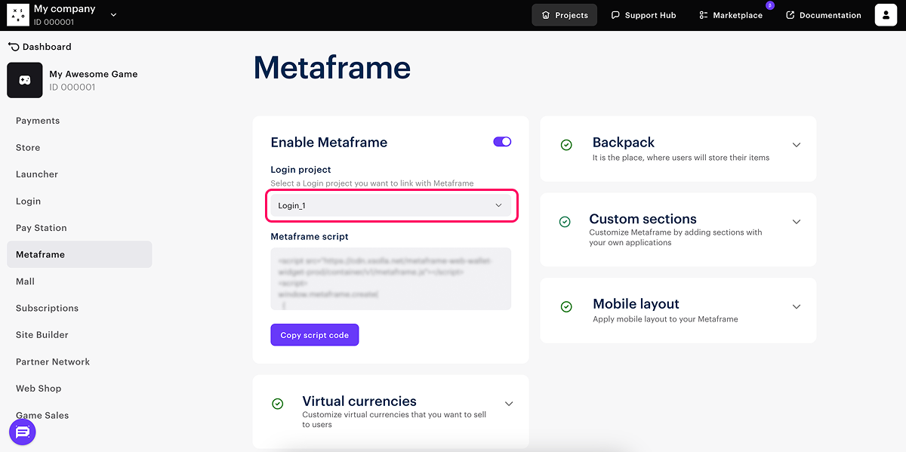Image resolution: width=906 pixels, height=452 pixels.
Task: Click the Projects home icon
Action: [546, 15]
